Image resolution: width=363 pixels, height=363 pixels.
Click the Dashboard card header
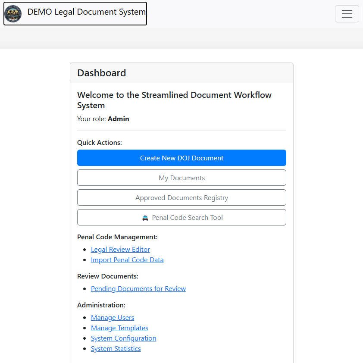coord(101,73)
